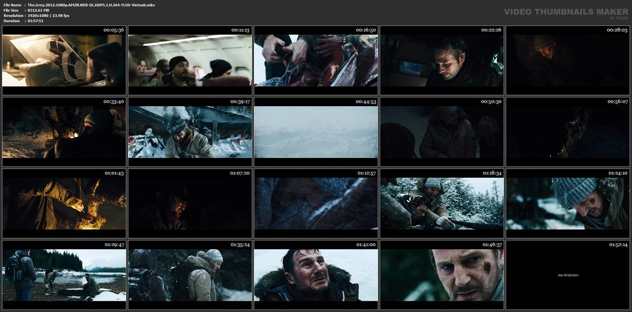The height and width of the screenshot is (312, 632).
Task: Select the thumbnail at 00:50:30
Action: tap(442, 132)
